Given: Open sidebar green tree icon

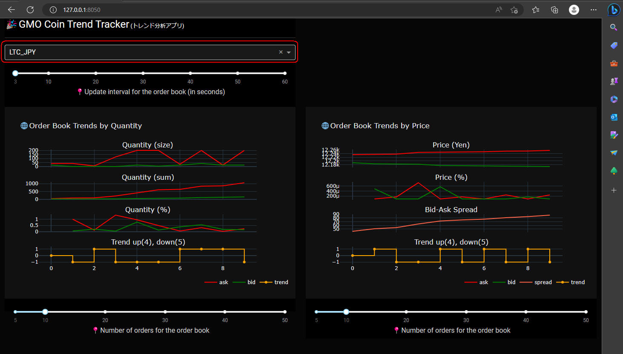Looking at the screenshot, I should (614, 170).
